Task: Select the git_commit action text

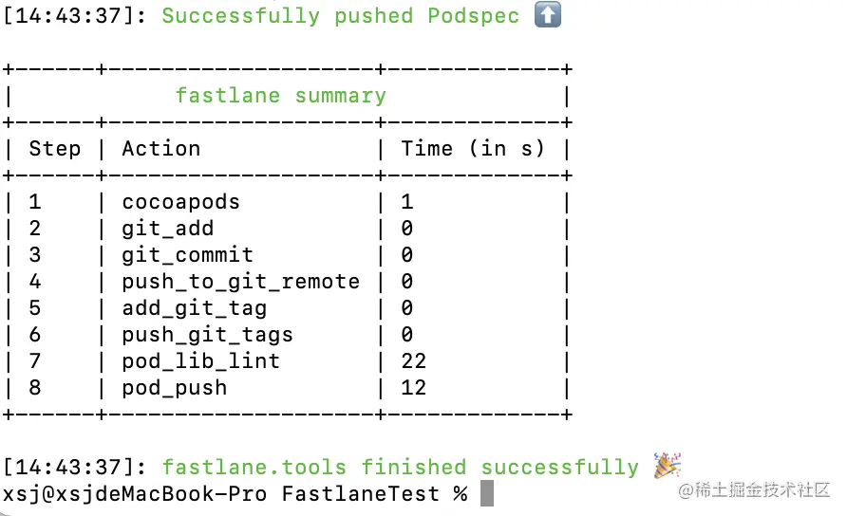Action: (x=187, y=255)
